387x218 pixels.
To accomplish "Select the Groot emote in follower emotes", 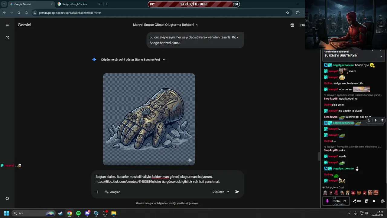I will [348, 193].
